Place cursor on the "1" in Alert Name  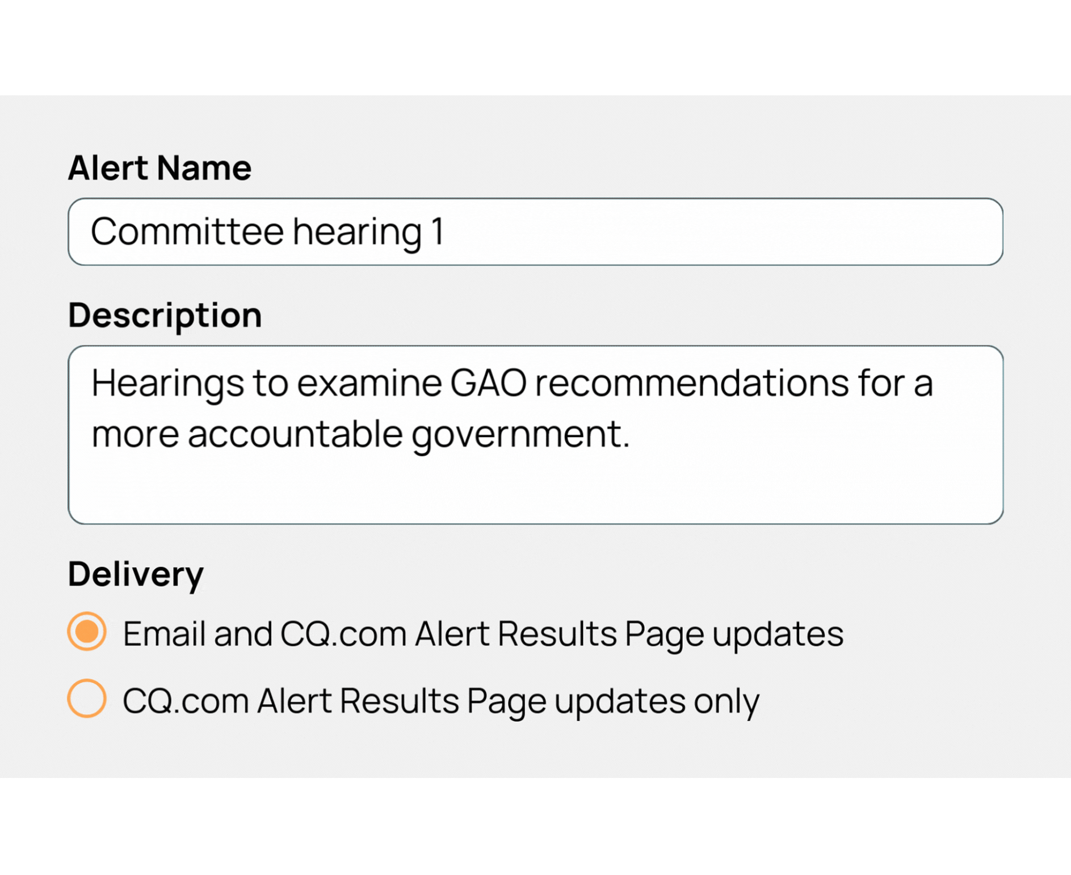438,232
